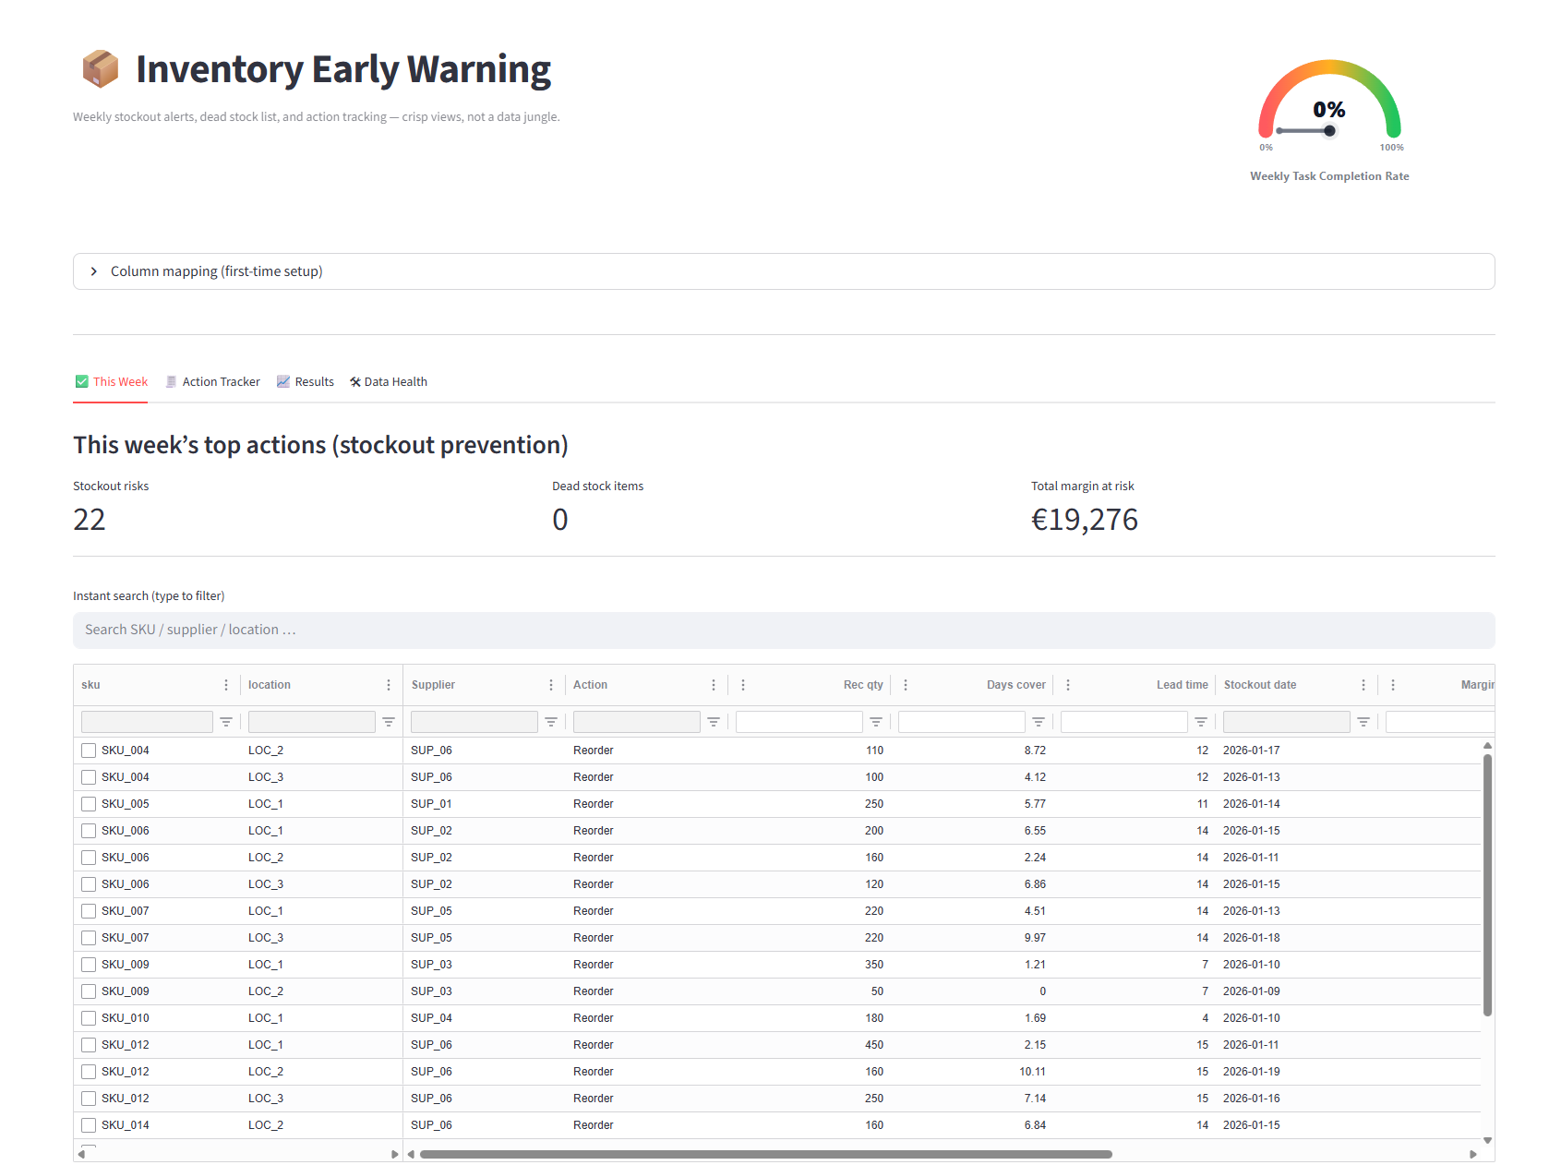The image size is (1549, 1165).
Task: Check the SKU_014 row checkbox
Action: 88,1124
